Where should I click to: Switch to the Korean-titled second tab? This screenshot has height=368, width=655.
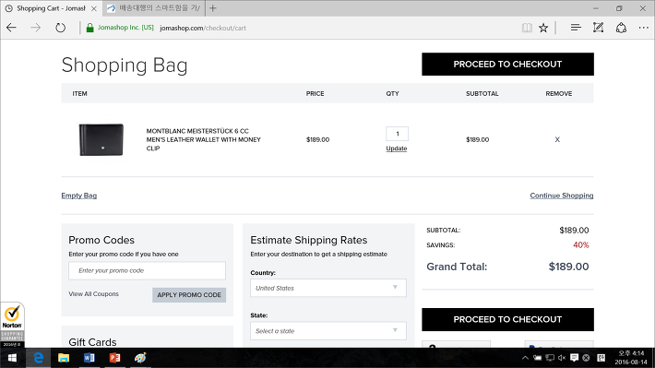tap(154, 8)
